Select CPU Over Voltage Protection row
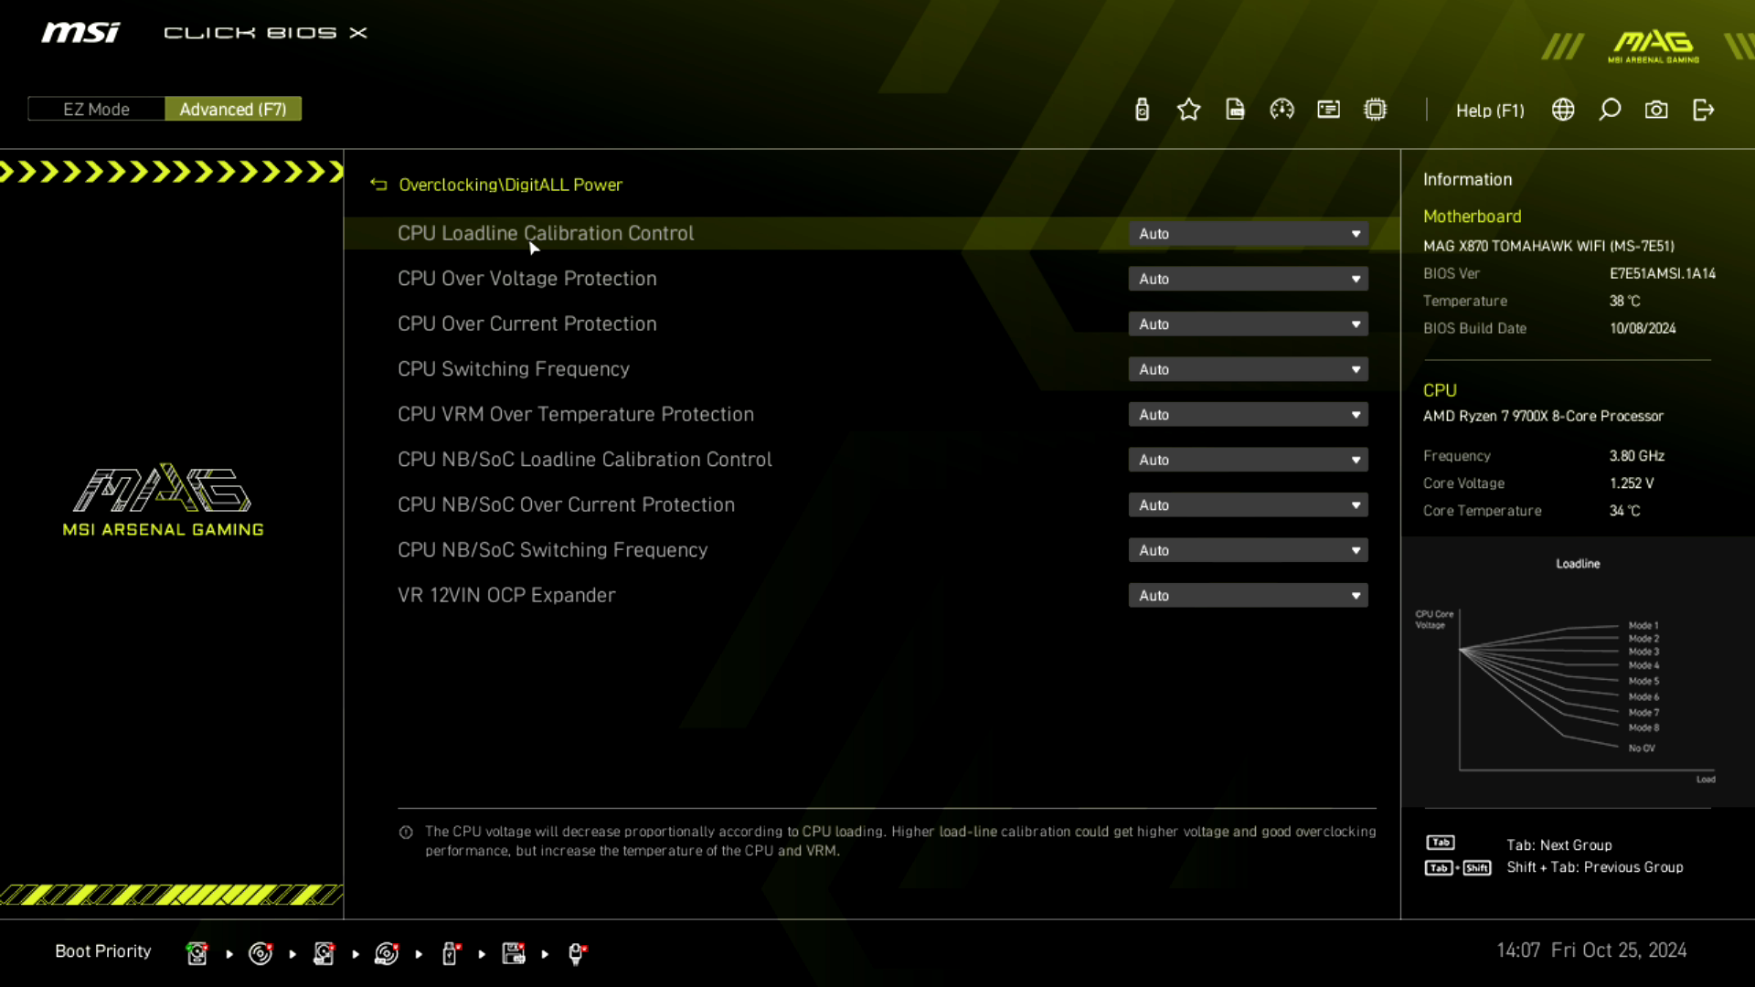This screenshot has height=987, width=1755. [x=527, y=279]
